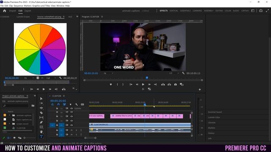The image size is (271, 152).
Task: Step back one frame in Program Monitor
Action: tap(137, 84)
